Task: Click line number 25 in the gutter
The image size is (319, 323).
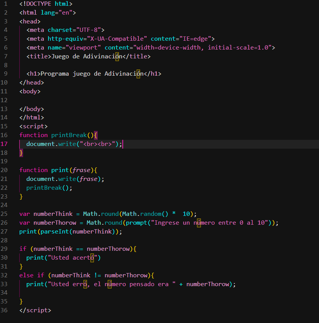Action: click(x=4, y=214)
